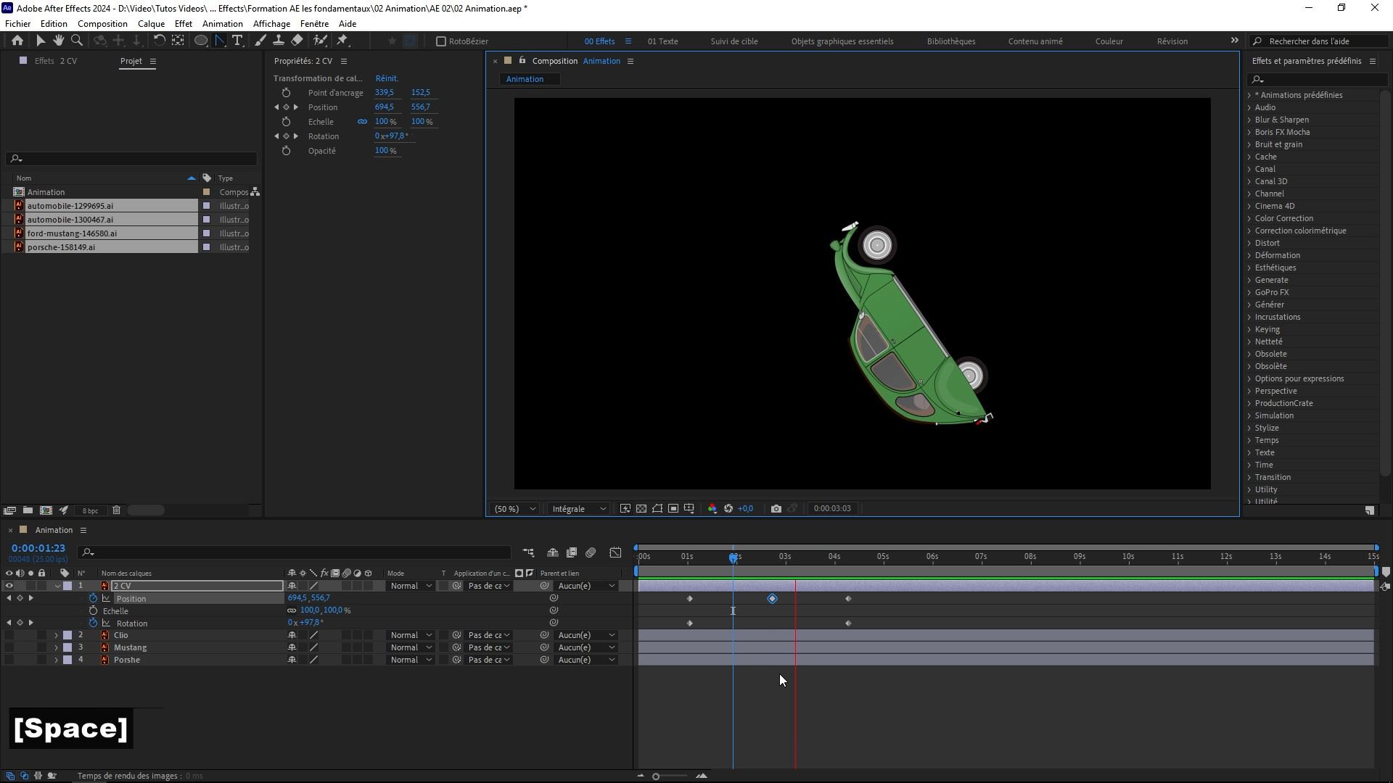Select the Selection arrow tool
This screenshot has width=1393, height=783.
[x=41, y=41]
